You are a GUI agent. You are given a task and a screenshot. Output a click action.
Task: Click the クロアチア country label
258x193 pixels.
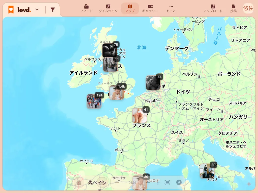(x=228, y=133)
